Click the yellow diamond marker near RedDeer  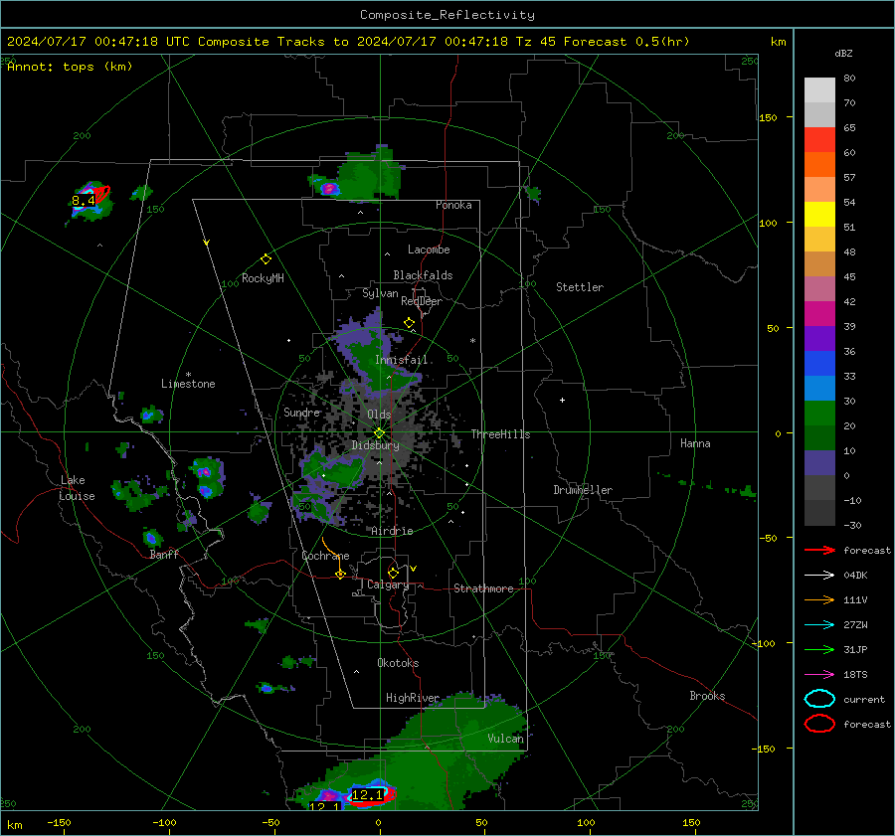409,323
